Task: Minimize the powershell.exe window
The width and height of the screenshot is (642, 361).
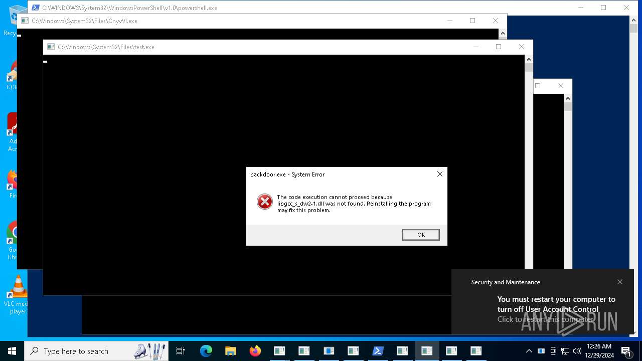Action: click(581, 8)
